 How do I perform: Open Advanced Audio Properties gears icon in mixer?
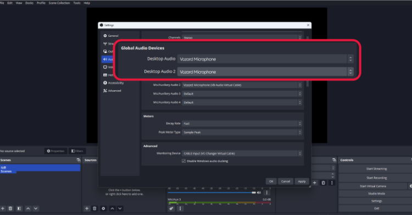pyautogui.click(x=171, y=208)
